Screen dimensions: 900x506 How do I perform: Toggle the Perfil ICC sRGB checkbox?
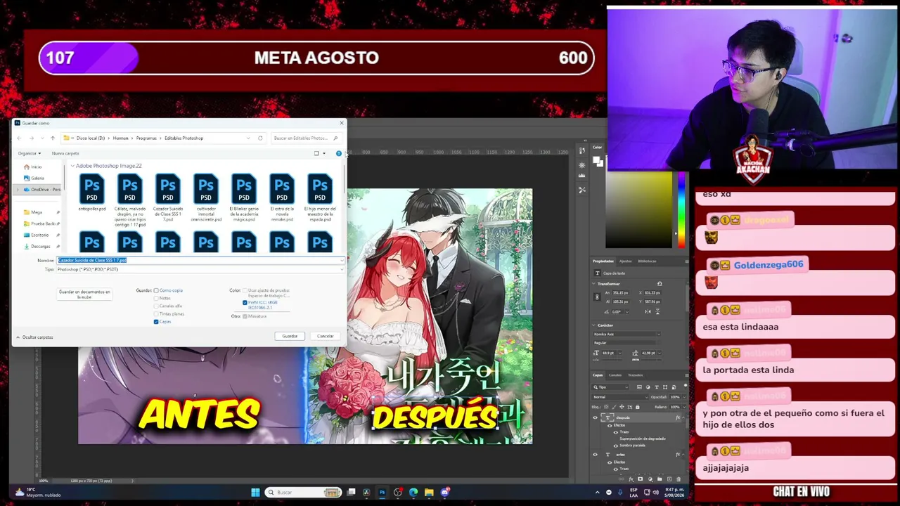point(245,303)
